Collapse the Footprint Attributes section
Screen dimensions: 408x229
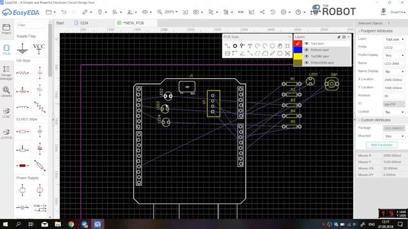tap(359, 31)
